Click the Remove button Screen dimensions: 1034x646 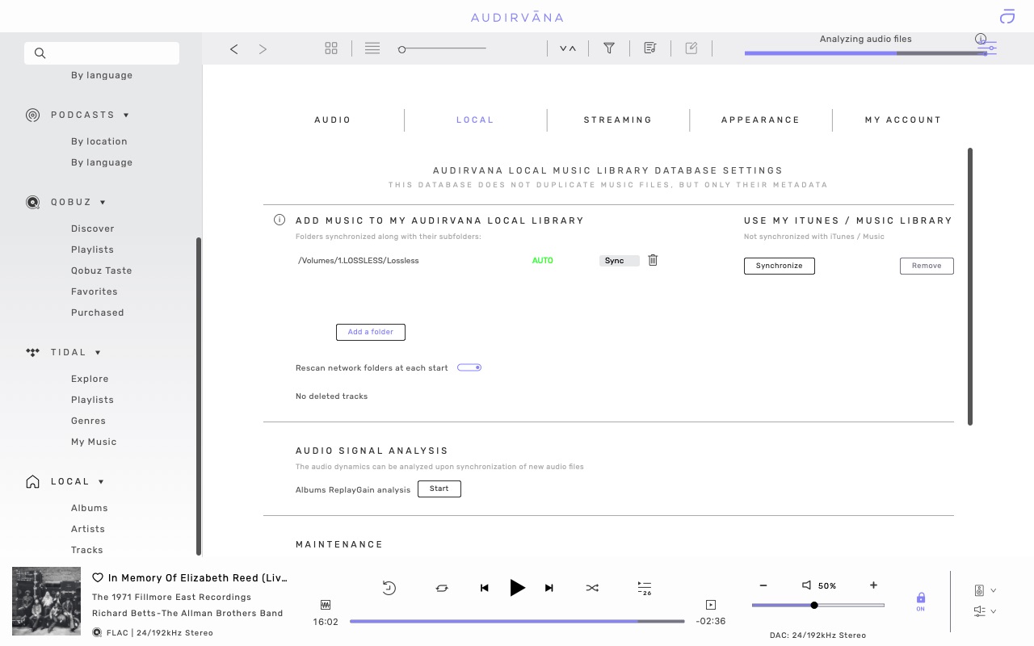click(x=927, y=266)
